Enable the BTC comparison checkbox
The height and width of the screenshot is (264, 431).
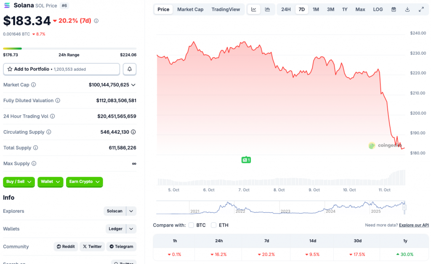point(192,225)
